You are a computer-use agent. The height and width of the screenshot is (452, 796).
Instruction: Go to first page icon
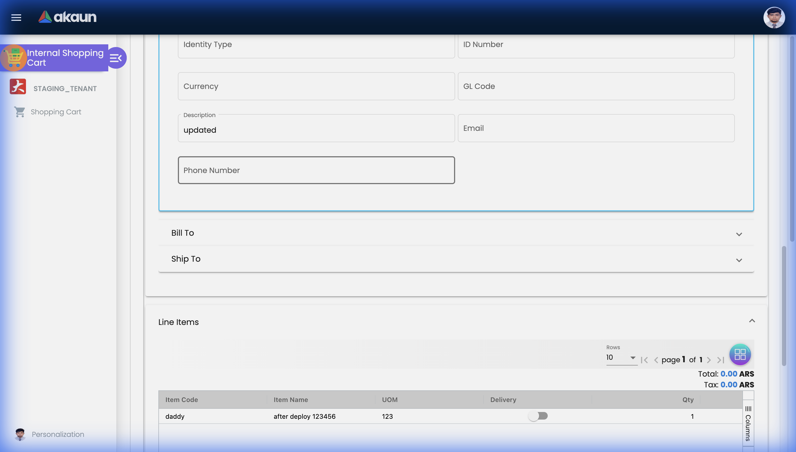point(644,360)
